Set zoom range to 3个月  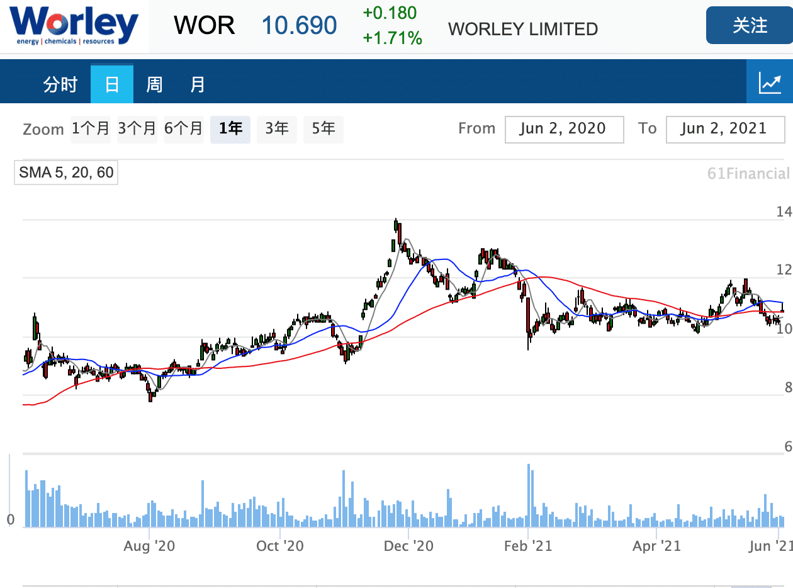pyautogui.click(x=137, y=129)
